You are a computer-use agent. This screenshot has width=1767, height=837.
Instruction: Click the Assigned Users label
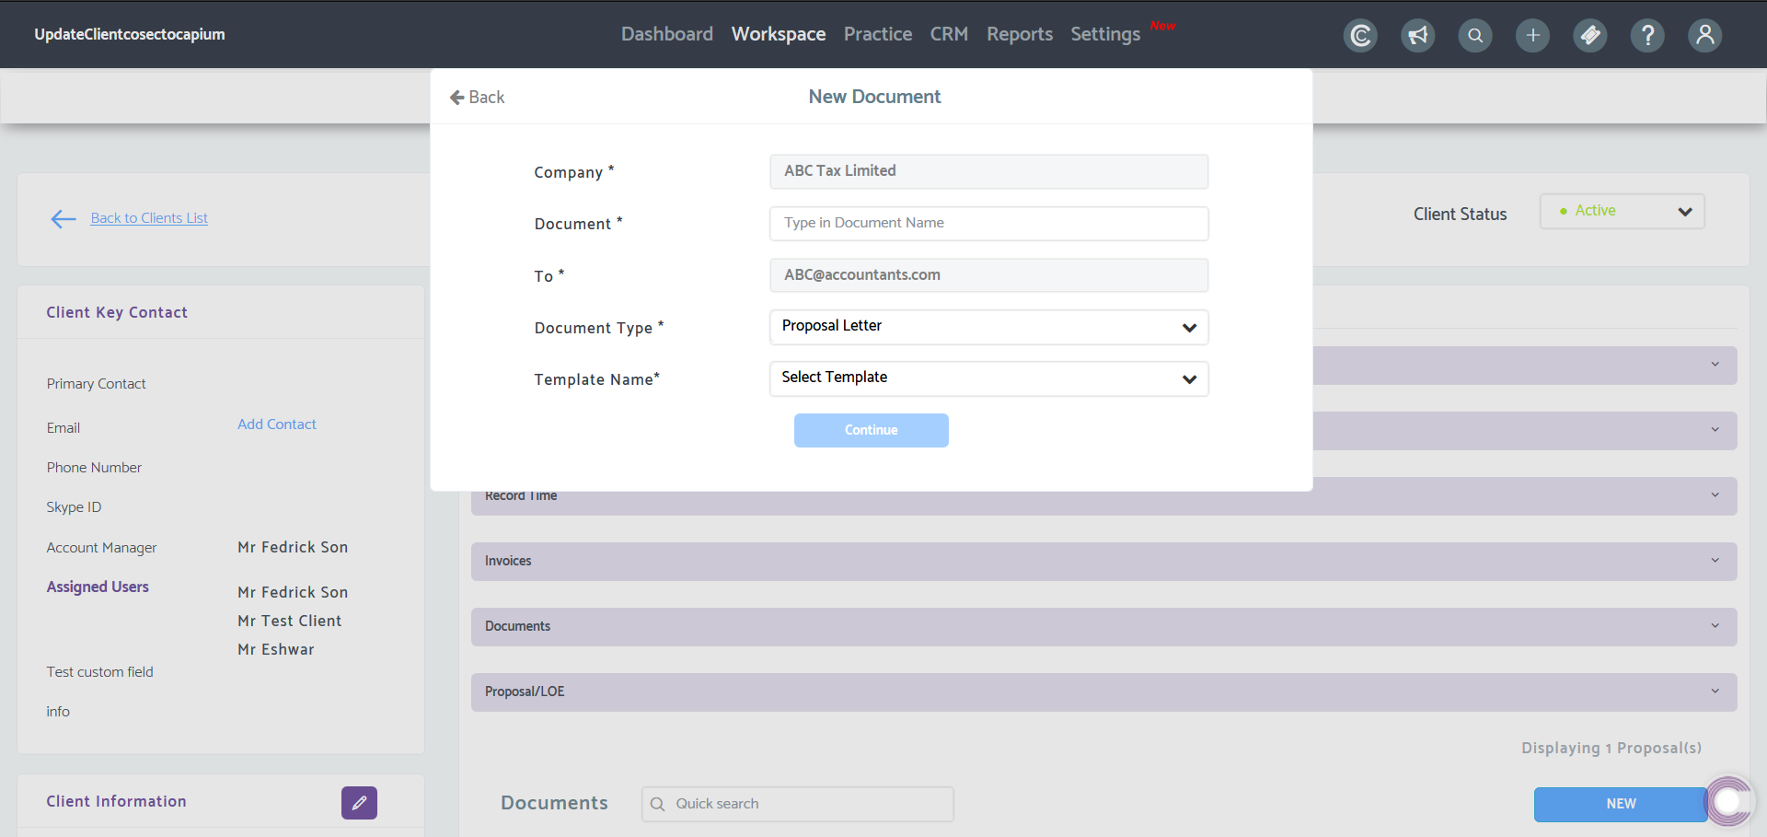[x=98, y=587]
